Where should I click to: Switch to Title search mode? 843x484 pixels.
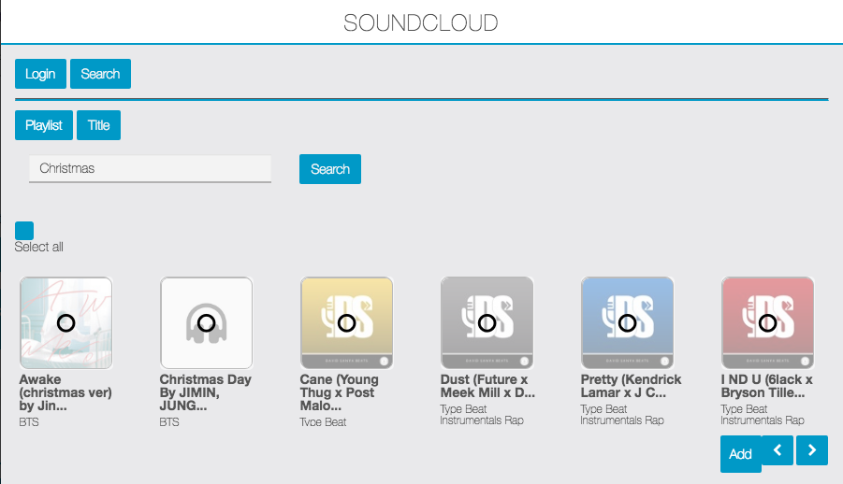[x=98, y=125]
